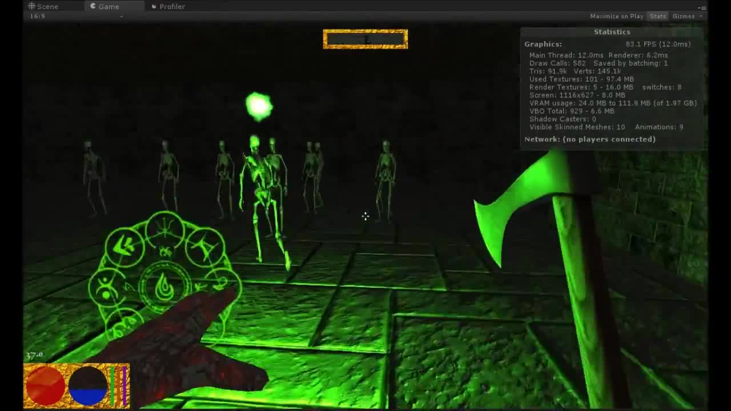Click the red health orb in the HUD

point(45,385)
